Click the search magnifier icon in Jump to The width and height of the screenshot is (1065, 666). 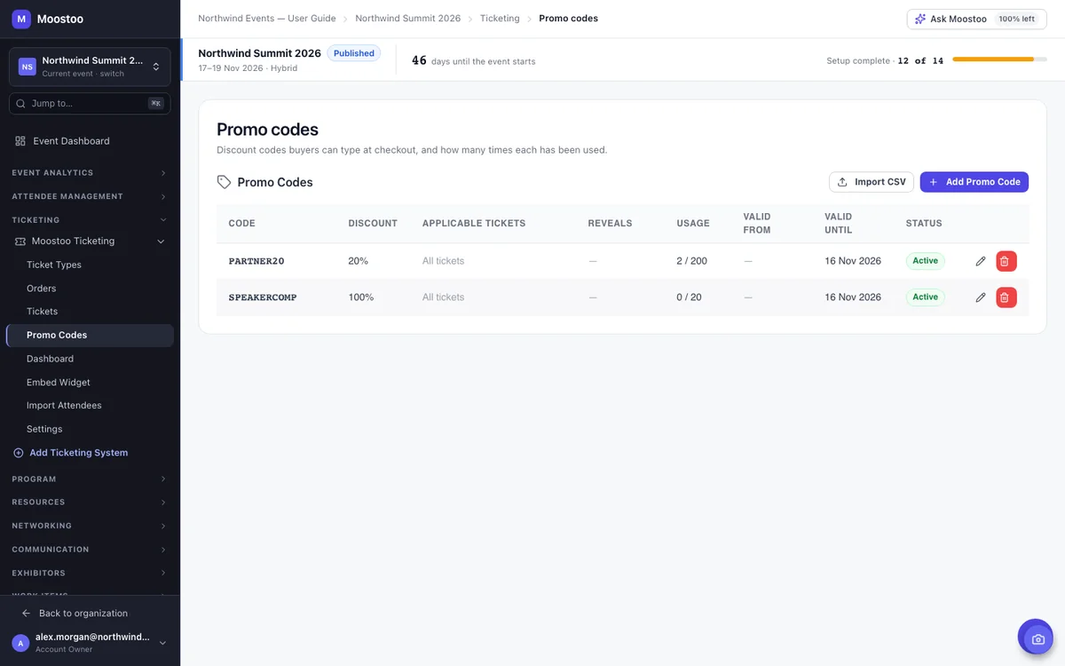20,103
